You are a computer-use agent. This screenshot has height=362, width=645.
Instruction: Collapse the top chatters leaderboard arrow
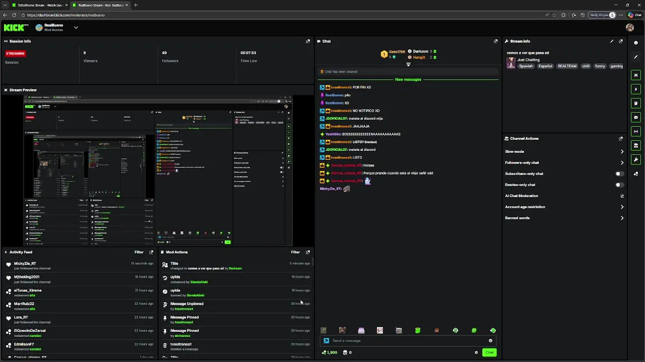tap(408, 64)
